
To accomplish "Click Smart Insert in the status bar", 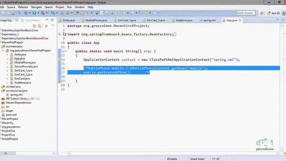I will [197, 159].
